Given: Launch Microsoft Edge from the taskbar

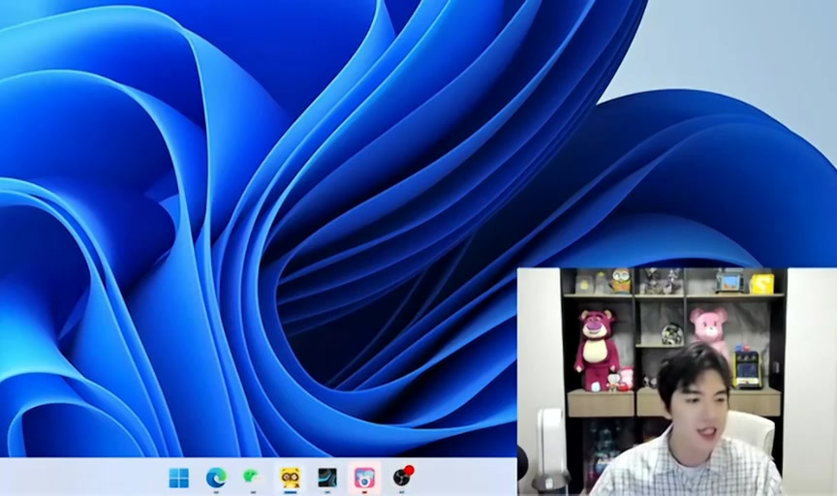Looking at the screenshot, I should click(x=216, y=478).
